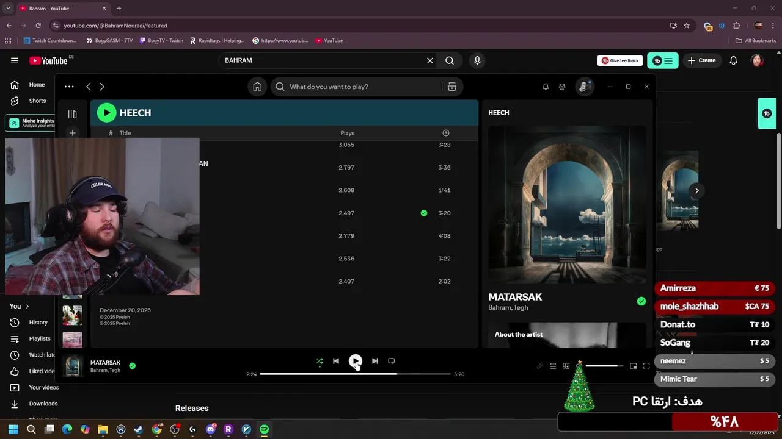Screen dimensions: 782x439
Task: Sort tracks by the Plays column header
Action: 347,133
